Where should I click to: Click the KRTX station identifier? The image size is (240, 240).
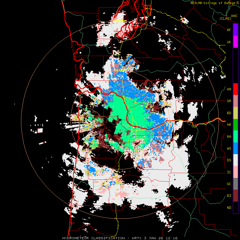tap(137, 238)
